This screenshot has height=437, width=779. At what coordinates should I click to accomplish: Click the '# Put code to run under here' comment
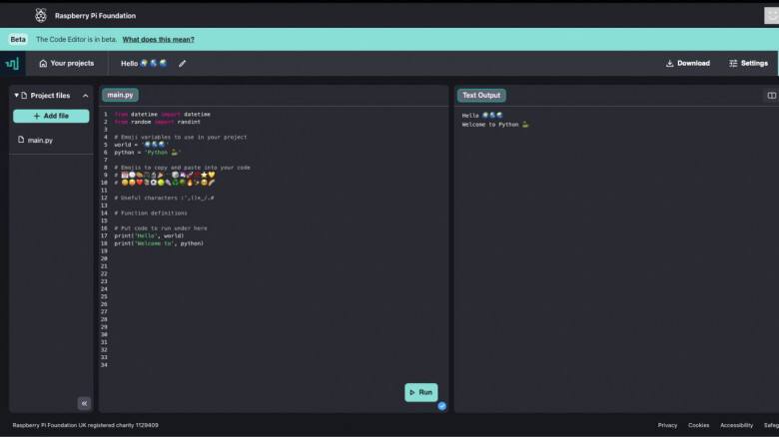click(x=161, y=228)
